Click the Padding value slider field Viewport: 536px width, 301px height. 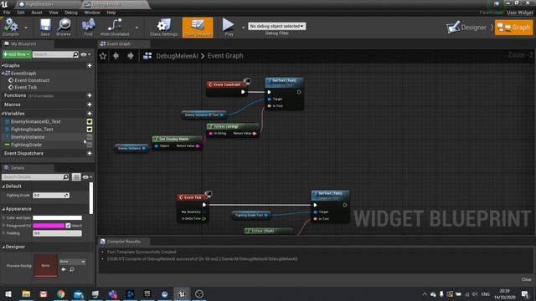point(57,233)
